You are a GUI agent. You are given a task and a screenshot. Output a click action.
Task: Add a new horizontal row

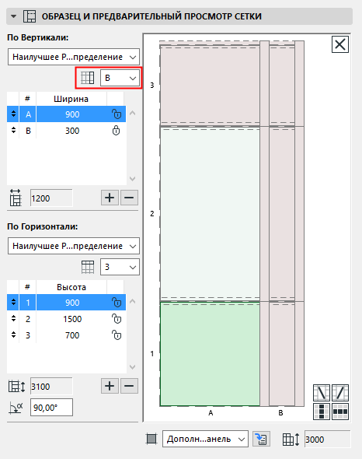coord(110,386)
